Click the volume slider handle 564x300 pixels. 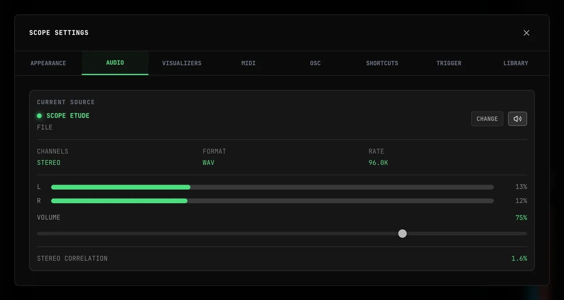point(402,233)
